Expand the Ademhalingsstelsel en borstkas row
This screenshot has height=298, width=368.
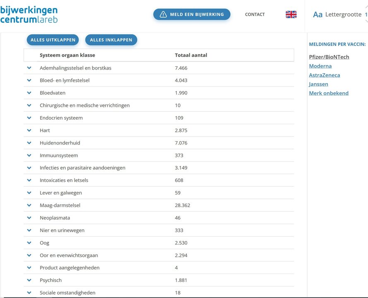29,68
